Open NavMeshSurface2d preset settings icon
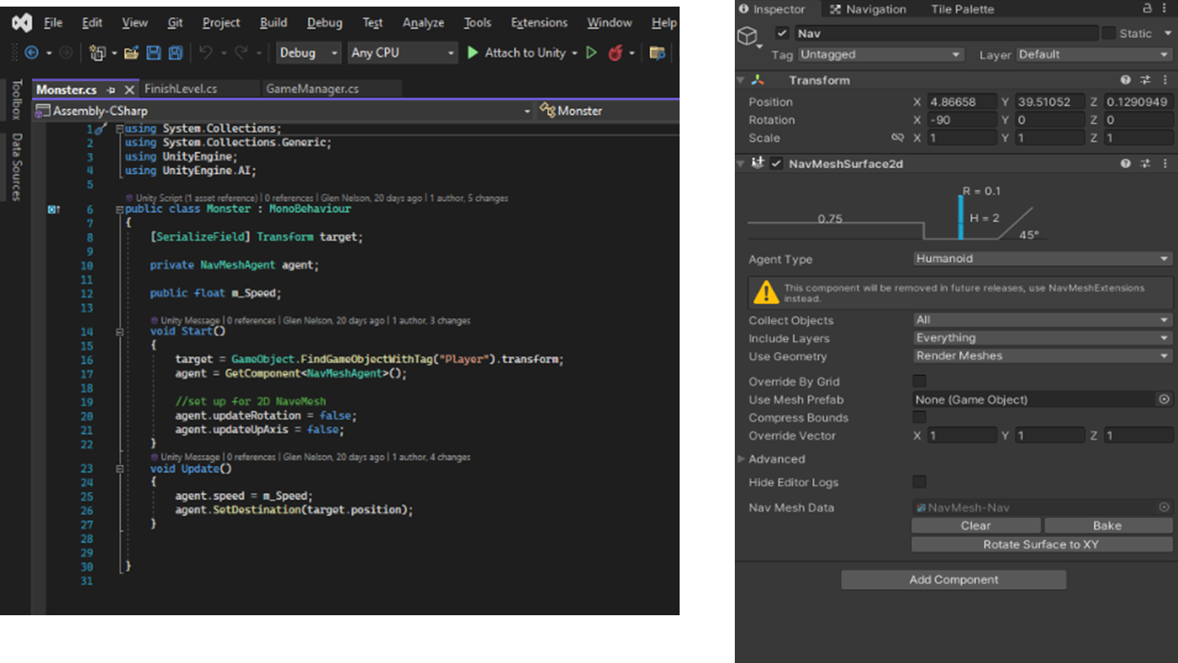 1145,164
